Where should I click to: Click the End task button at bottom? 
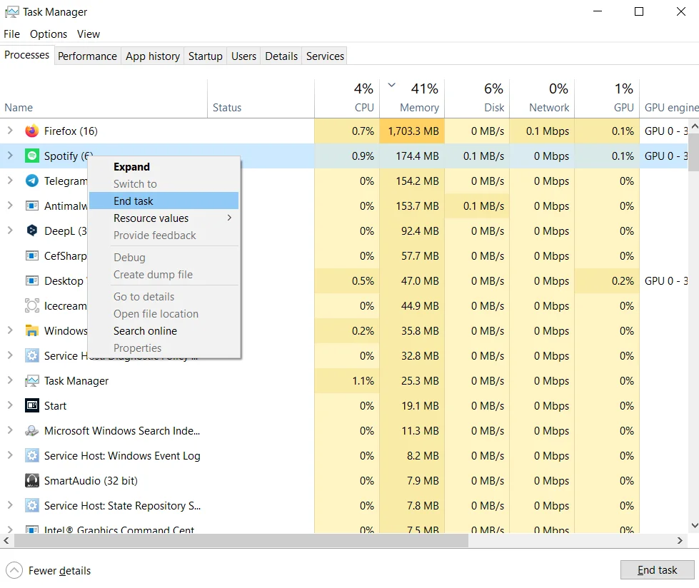(x=657, y=569)
